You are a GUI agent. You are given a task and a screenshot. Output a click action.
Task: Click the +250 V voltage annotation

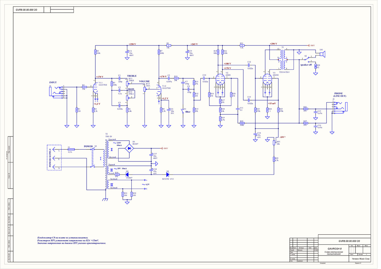click(132, 44)
